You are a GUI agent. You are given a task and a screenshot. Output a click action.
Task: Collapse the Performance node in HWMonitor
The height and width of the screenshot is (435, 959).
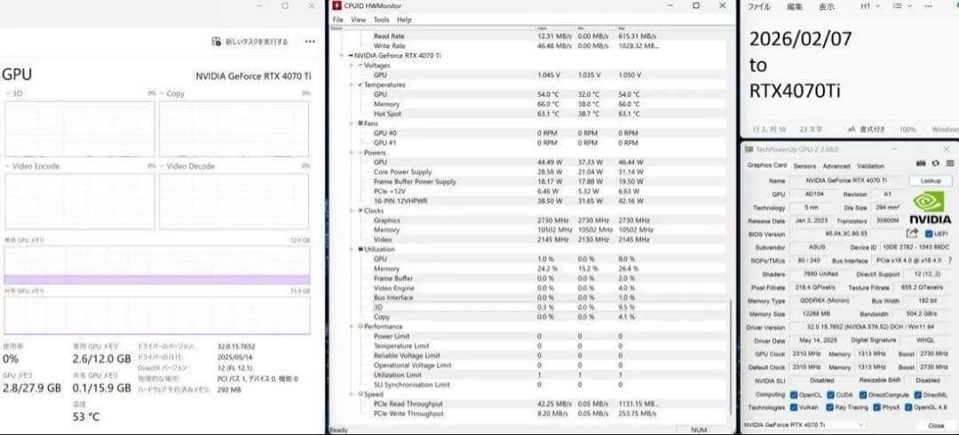pyautogui.click(x=351, y=327)
